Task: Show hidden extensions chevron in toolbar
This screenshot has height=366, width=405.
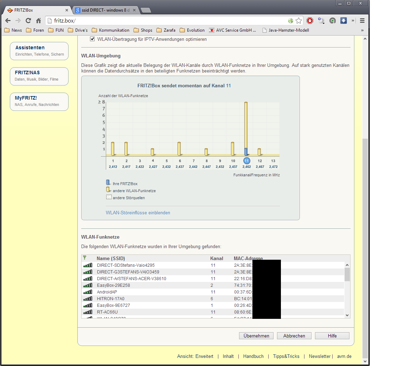Action: click(353, 21)
